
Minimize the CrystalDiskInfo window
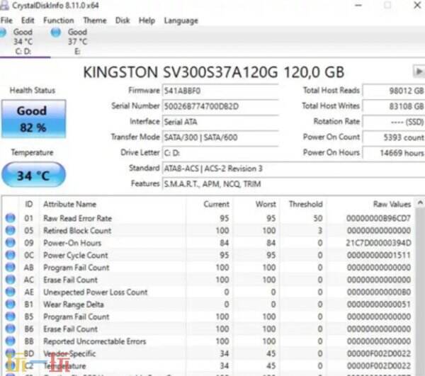[358, 5]
